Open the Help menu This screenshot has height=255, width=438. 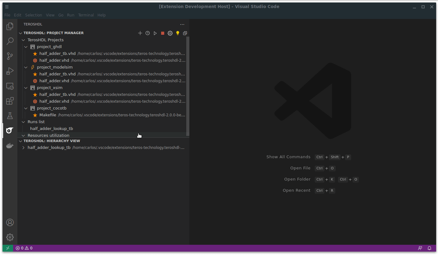click(102, 15)
